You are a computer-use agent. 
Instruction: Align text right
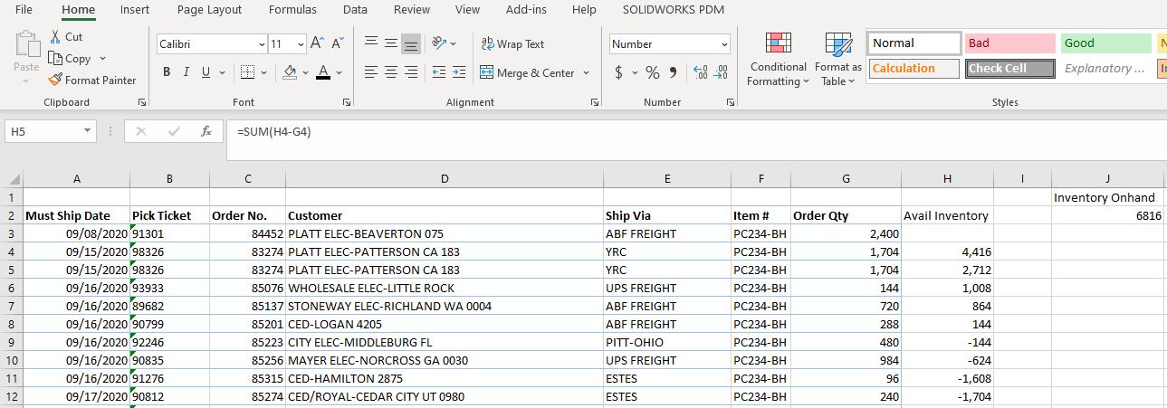411,72
